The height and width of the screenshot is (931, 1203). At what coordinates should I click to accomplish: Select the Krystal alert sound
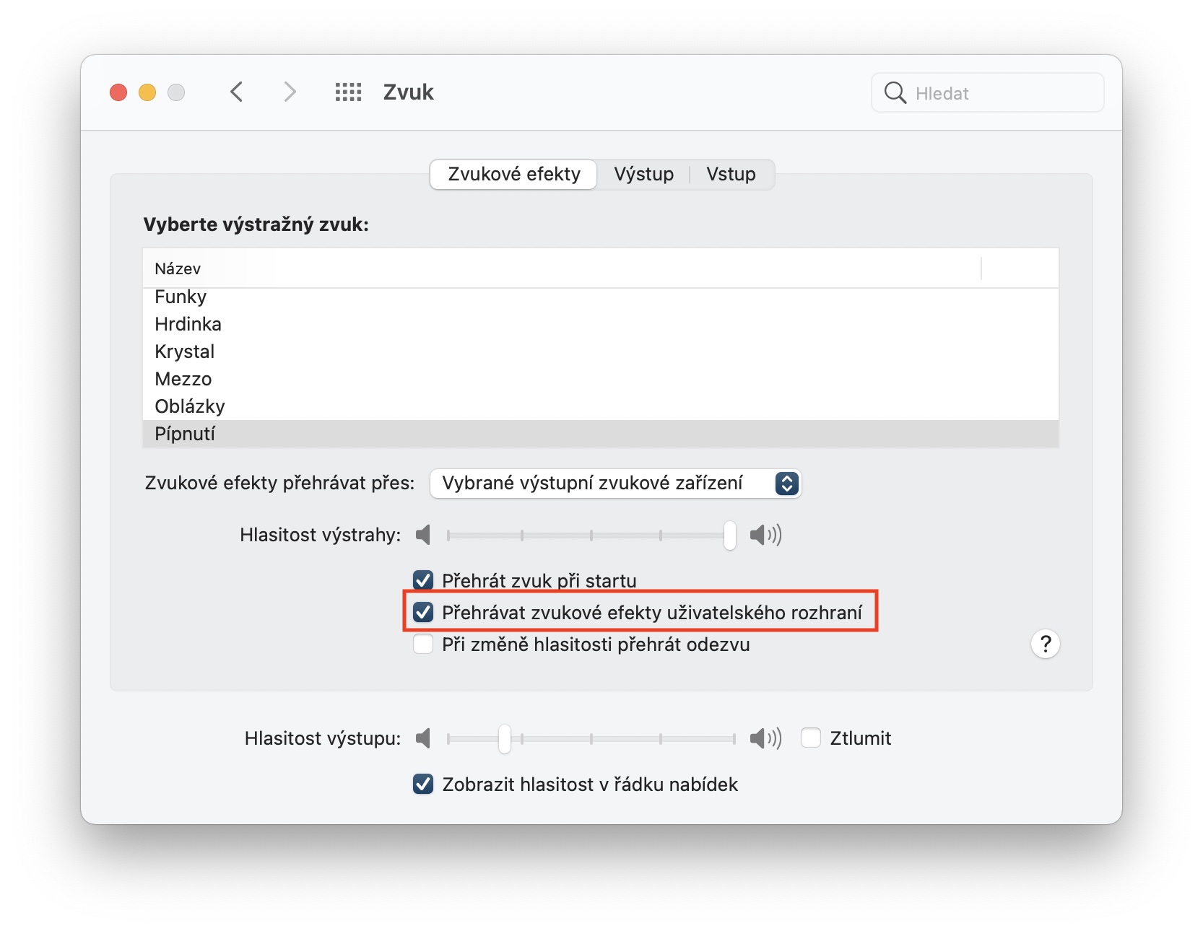185,351
